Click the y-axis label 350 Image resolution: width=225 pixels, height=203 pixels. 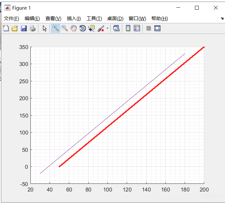tap(24, 47)
